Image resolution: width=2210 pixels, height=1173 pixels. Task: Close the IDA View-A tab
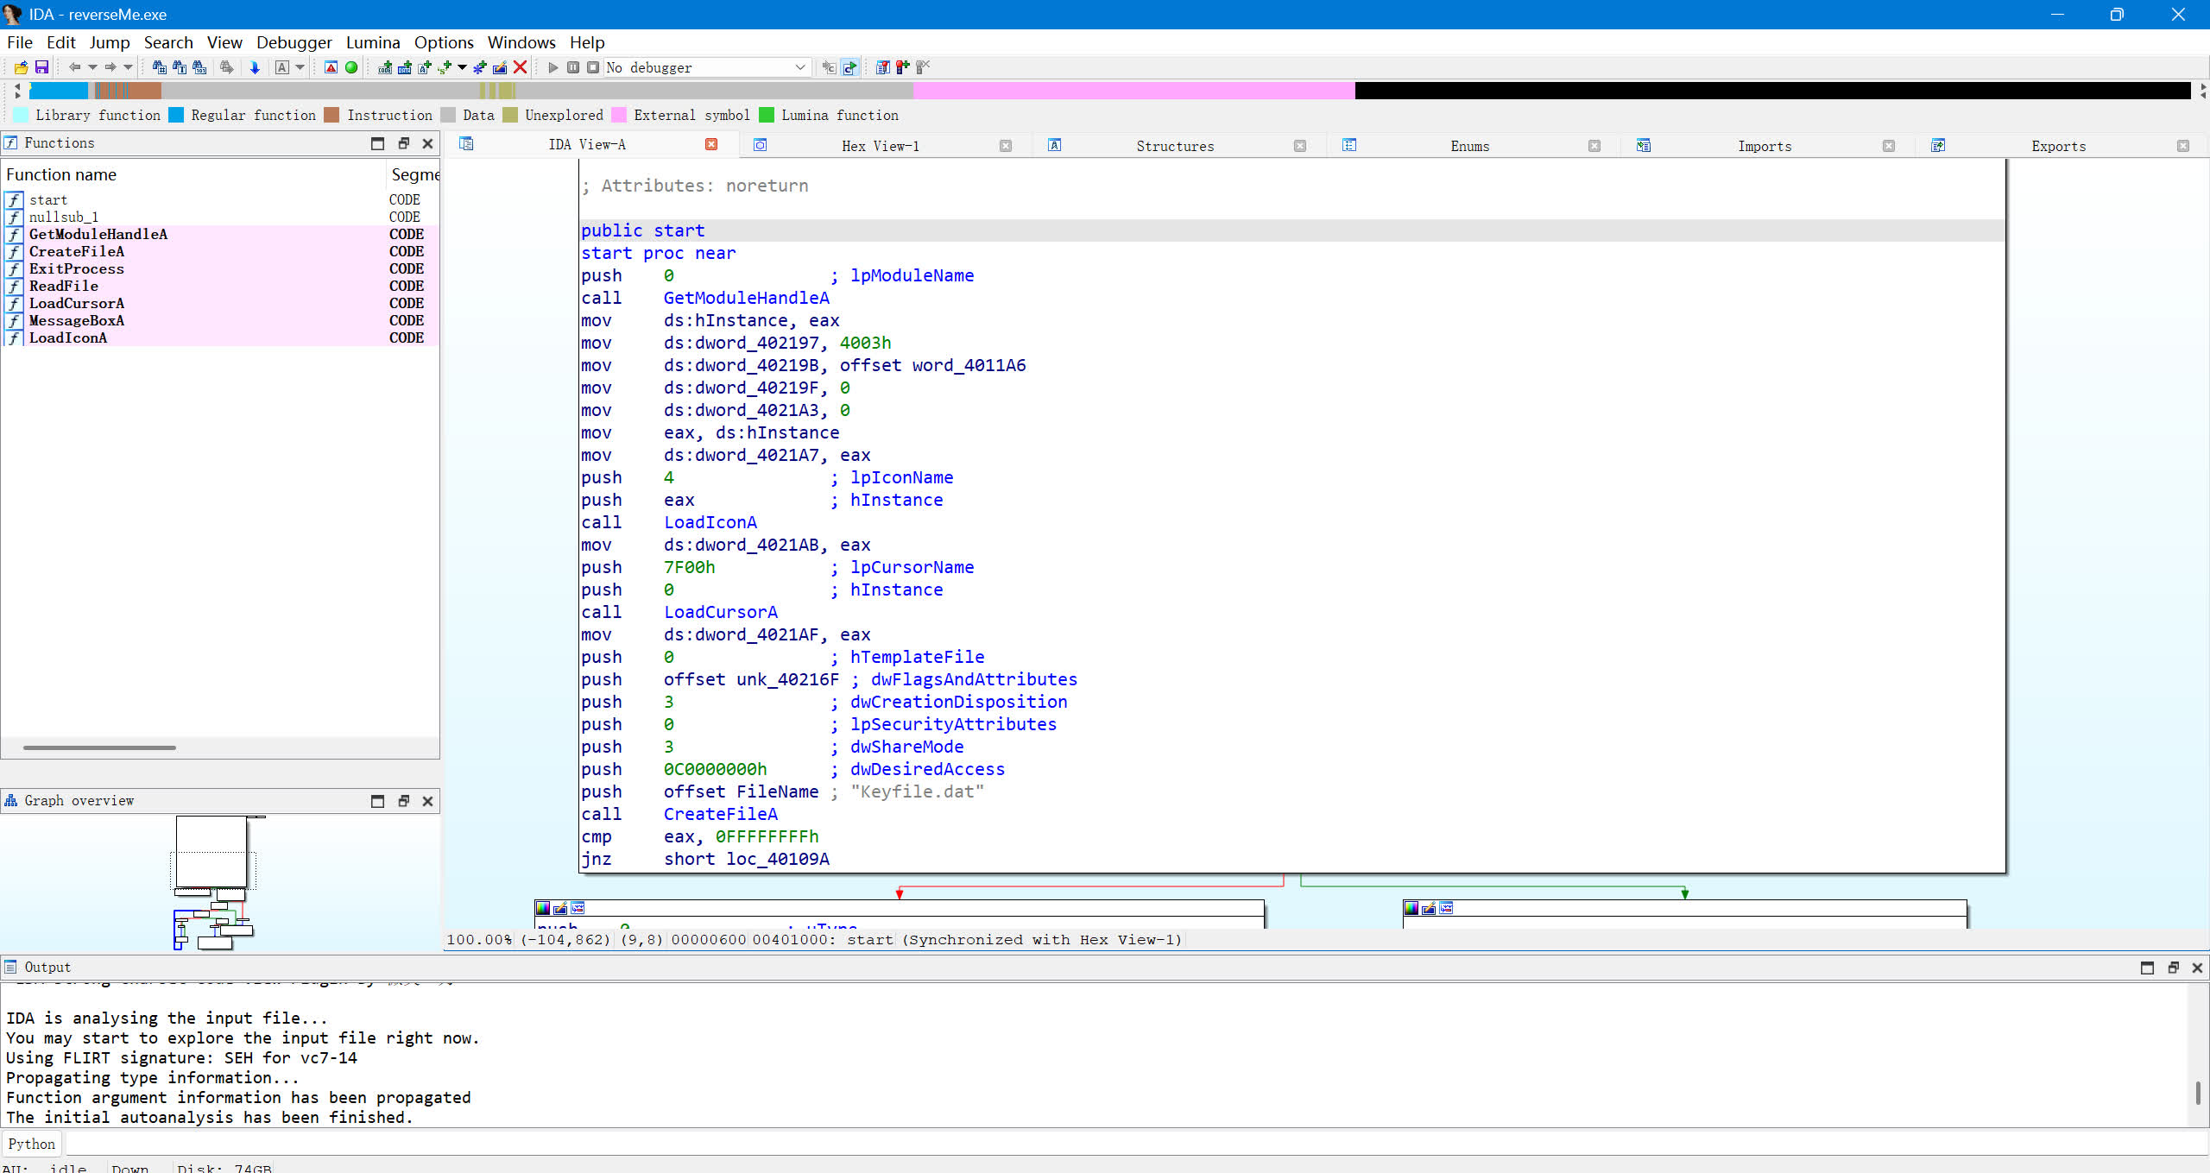coord(711,144)
